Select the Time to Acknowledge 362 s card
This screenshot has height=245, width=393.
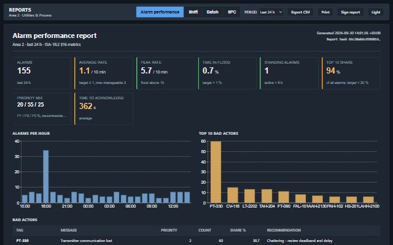click(104, 109)
